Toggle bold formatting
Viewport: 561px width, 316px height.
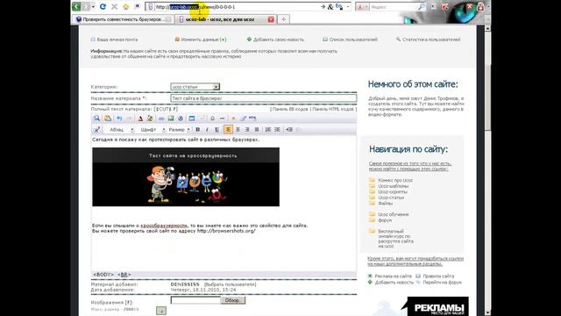tap(197, 129)
